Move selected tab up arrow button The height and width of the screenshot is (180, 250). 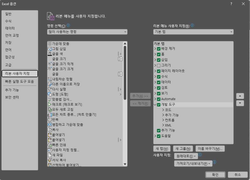click(240, 96)
